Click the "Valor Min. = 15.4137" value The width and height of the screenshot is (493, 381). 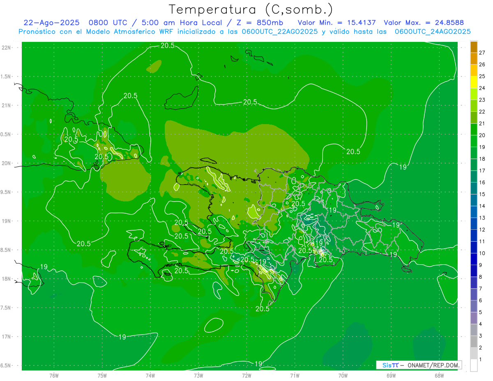(336, 23)
